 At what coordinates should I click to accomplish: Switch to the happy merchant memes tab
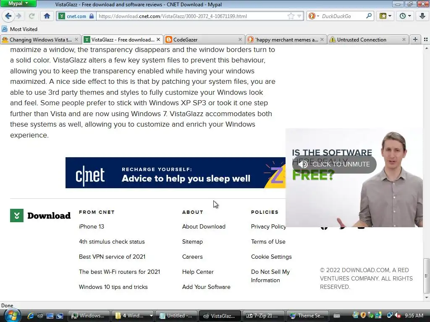pos(286,40)
